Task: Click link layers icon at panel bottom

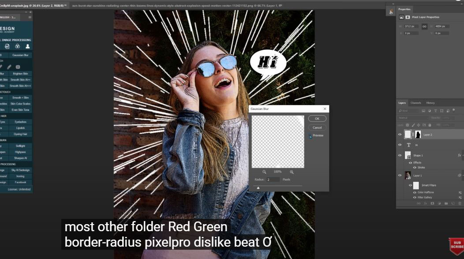Action: (419, 203)
